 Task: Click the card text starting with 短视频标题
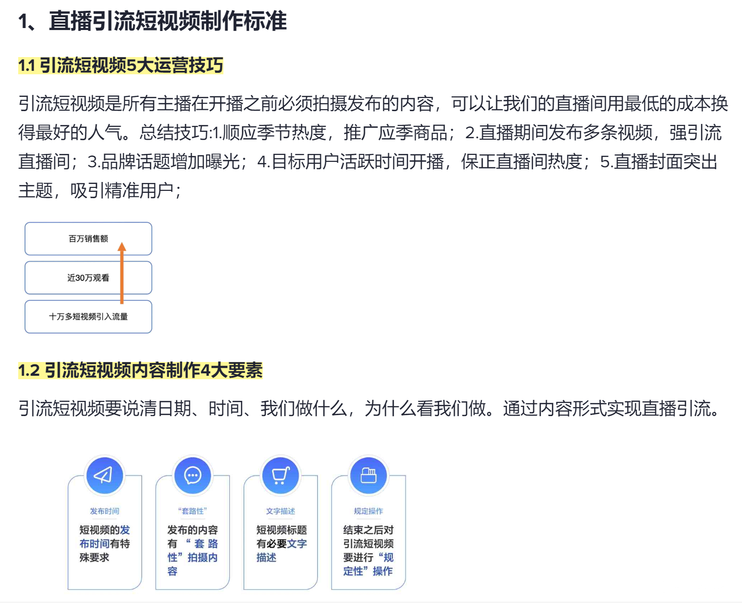tap(281, 543)
